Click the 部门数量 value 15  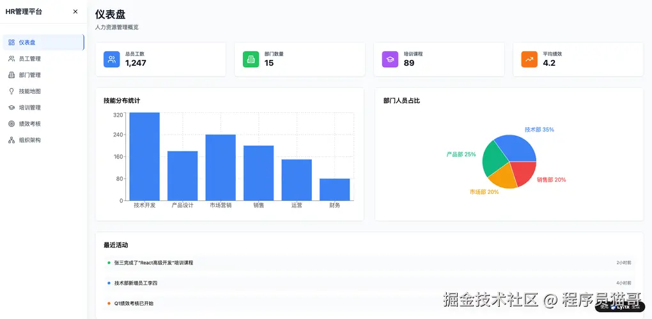[x=269, y=63]
